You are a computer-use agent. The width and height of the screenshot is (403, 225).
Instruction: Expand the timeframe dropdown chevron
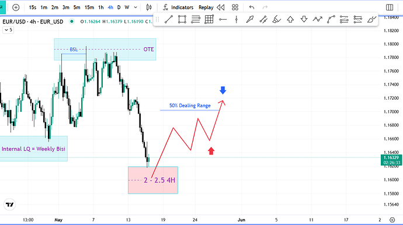[136, 8]
